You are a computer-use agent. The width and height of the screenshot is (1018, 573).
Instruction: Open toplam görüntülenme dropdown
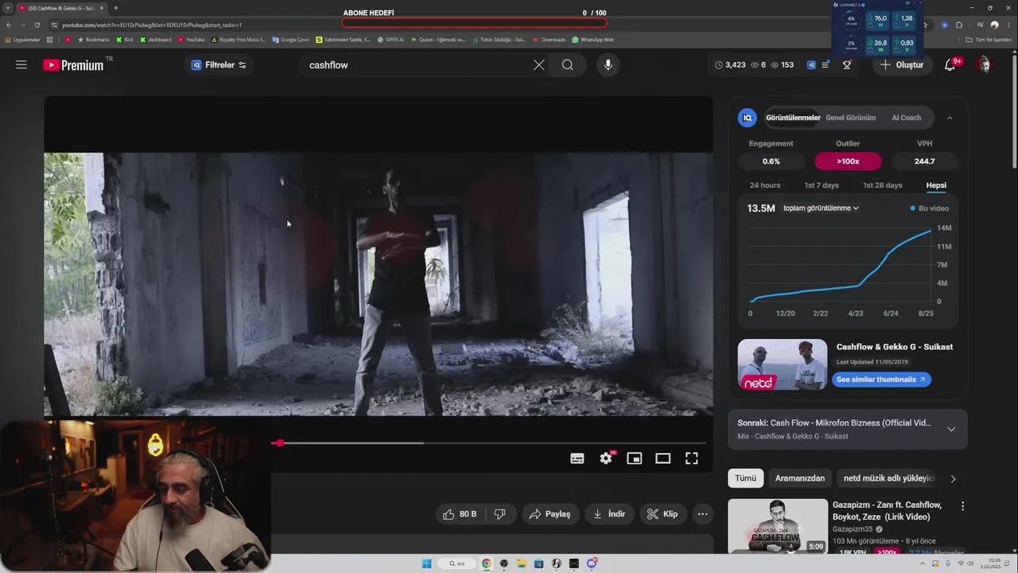[821, 209]
